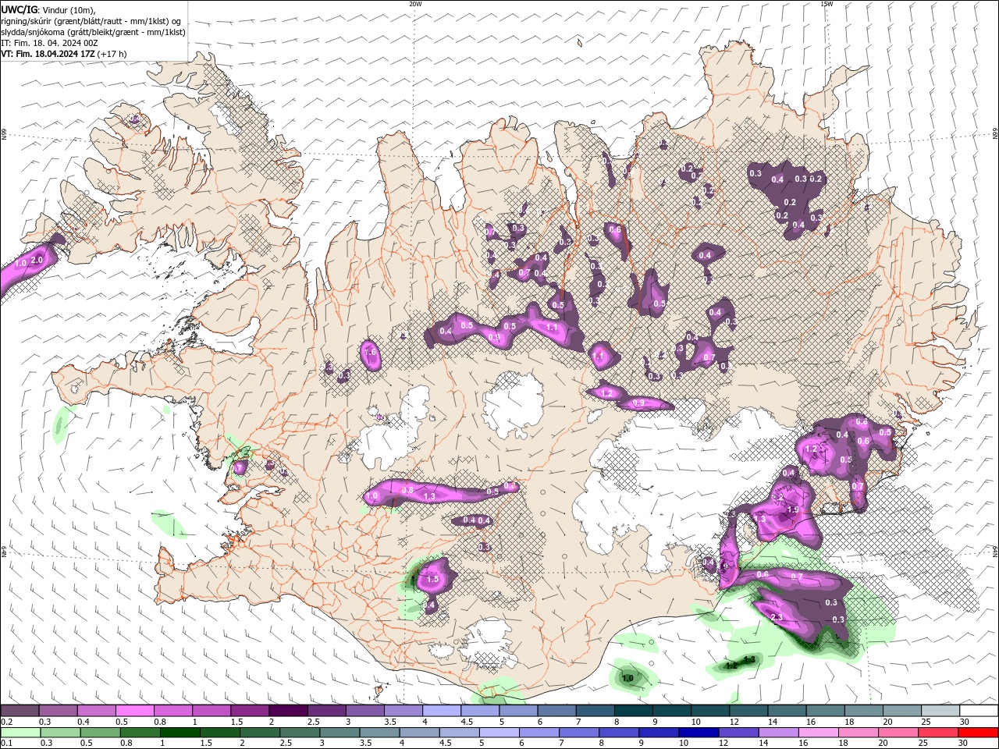The height and width of the screenshot is (749, 999).
Task: Click the '20W' longitude label
Action: pyautogui.click(x=415, y=4)
